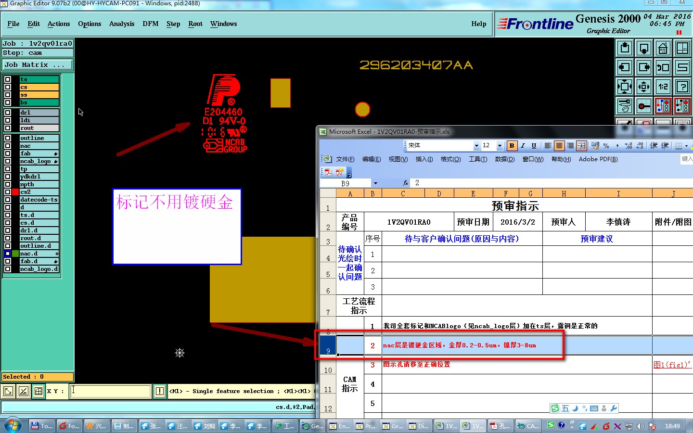This screenshot has width=693, height=433.
Task: Open the Borders dropdown arrow in Excel
Action: [x=686, y=145]
